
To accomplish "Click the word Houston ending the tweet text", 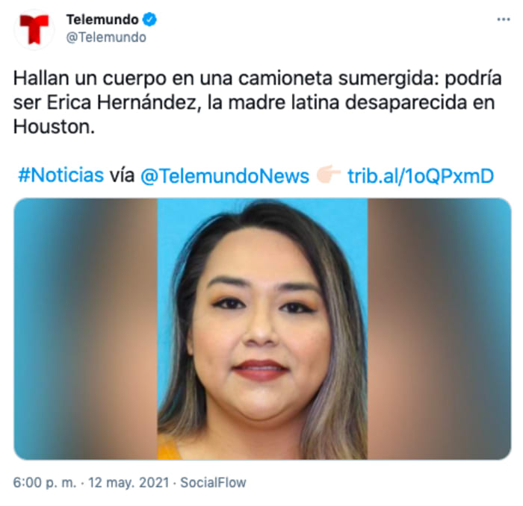I will [x=52, y=127].
